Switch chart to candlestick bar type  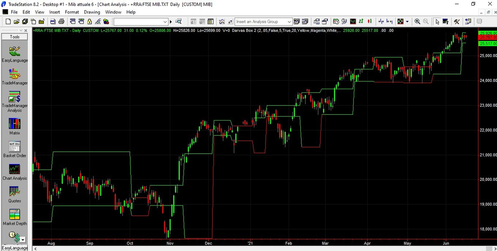pyautogui.click(x=370, y=22)
